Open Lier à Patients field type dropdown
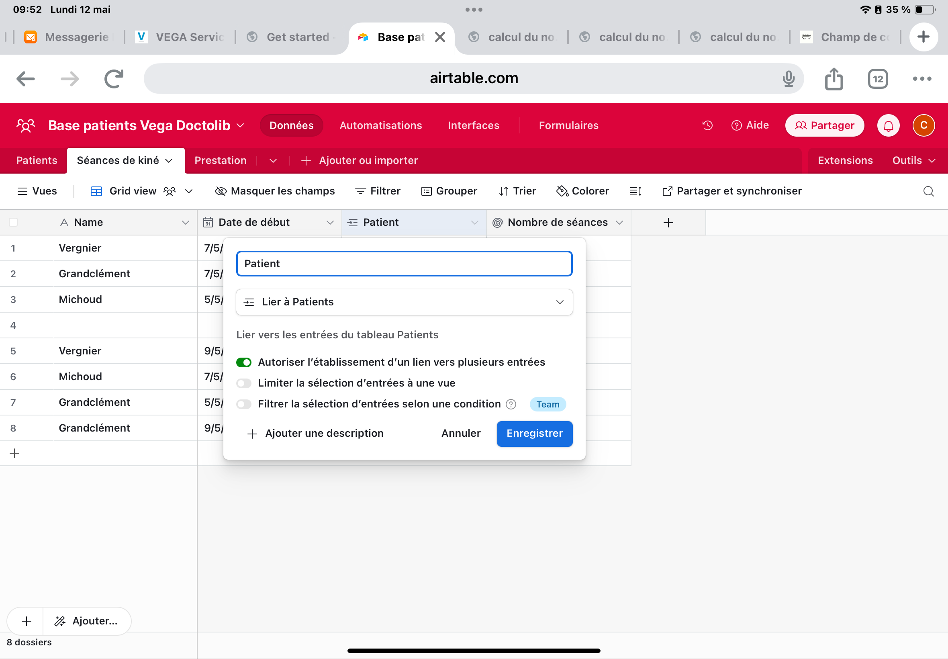948x659 pixels. [404, 302]
